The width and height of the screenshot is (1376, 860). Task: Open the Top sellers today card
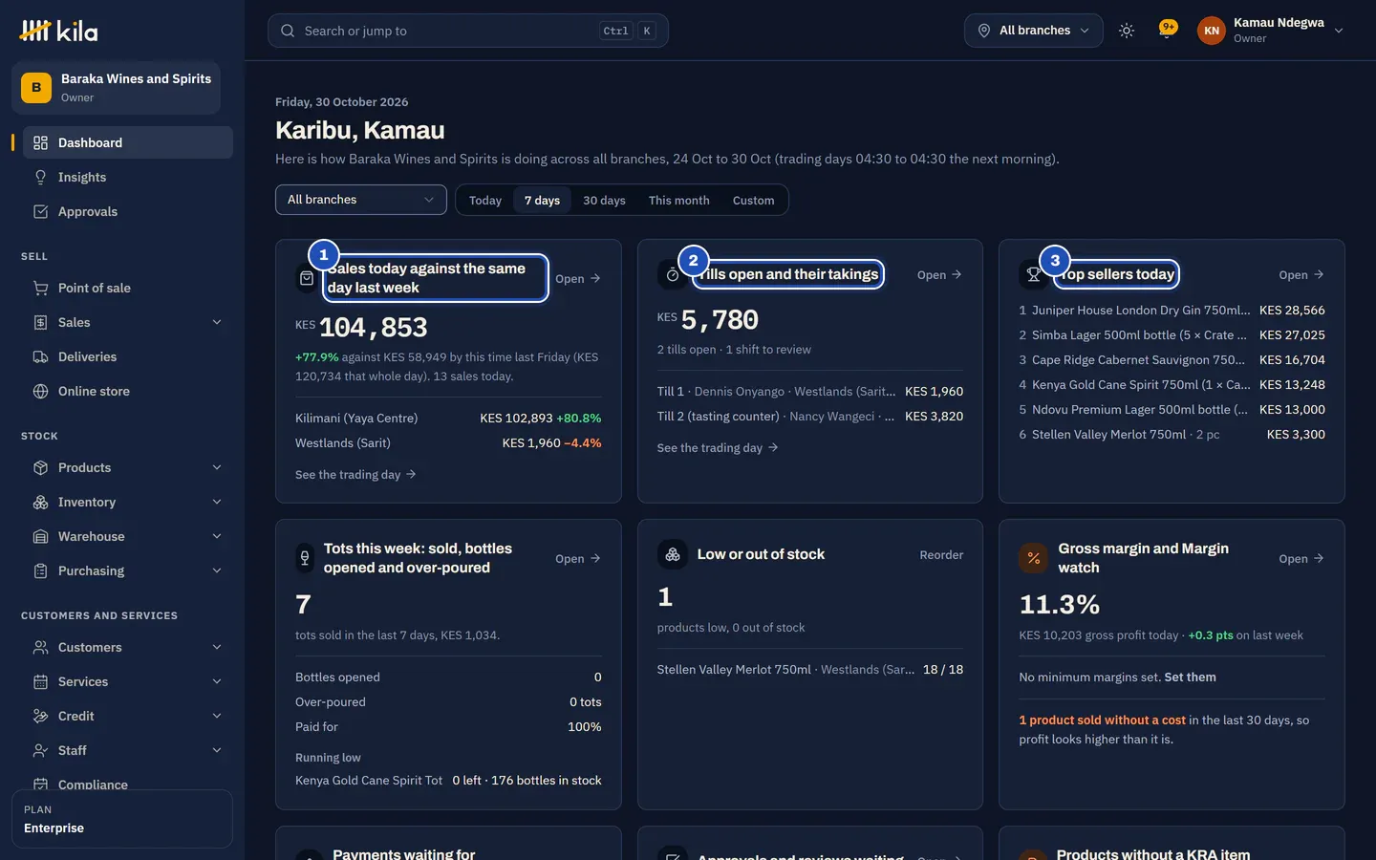(1301, 275)
